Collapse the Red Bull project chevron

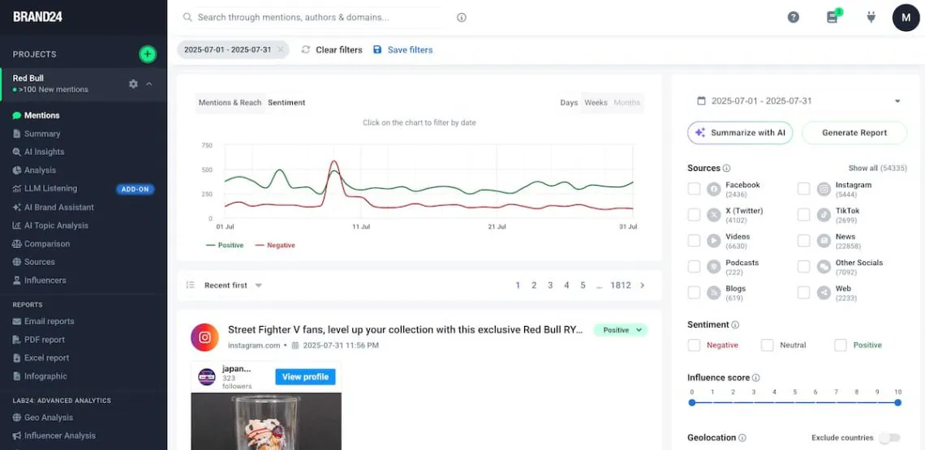(149, 84)
